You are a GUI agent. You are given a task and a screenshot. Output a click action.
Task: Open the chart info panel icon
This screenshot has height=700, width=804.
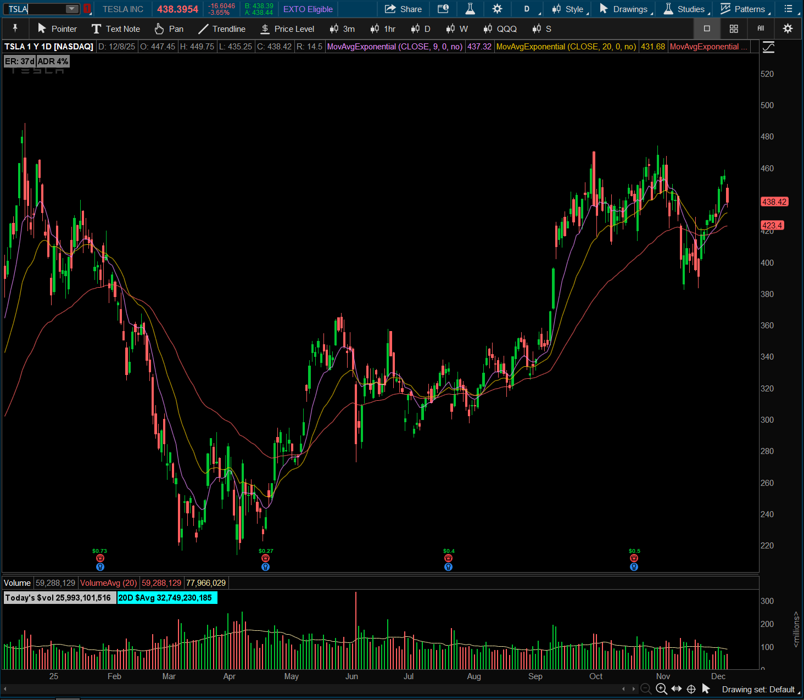coord(443,9)
